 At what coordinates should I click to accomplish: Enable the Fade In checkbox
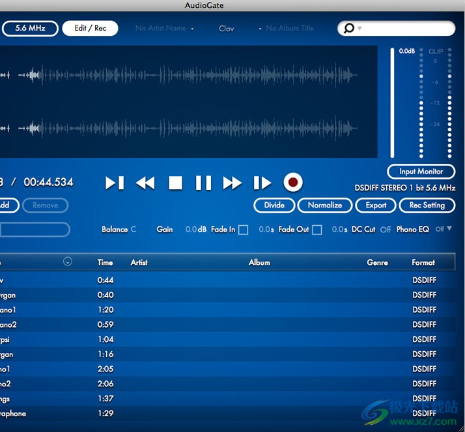tap(243, 230)
